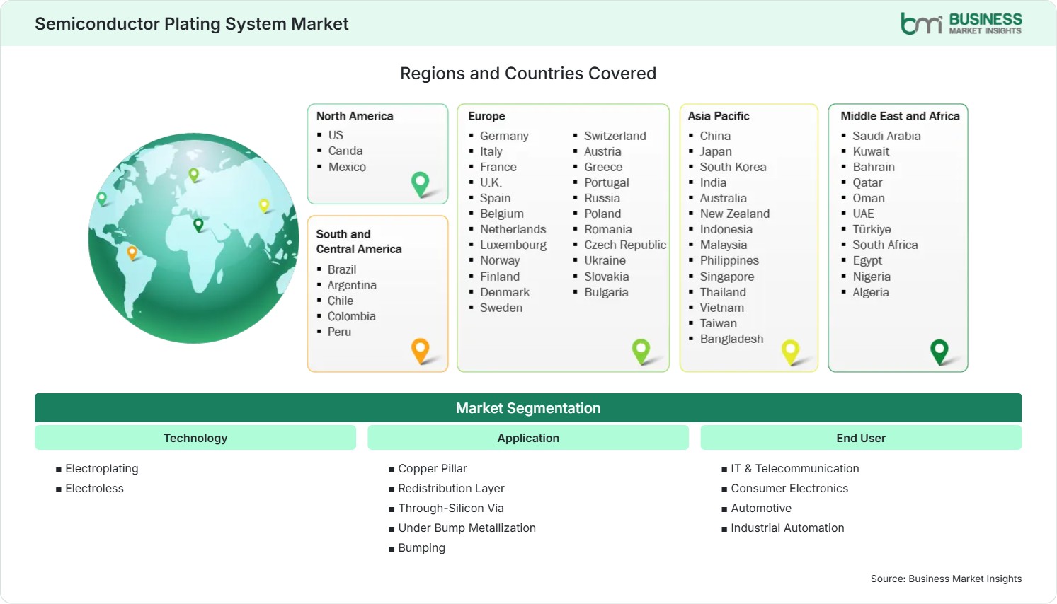Click the Semiconductor Plating System Market title

point(192,24)
